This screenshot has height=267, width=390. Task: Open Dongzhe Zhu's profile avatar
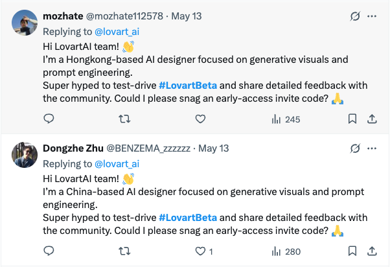tap(25, 155)
